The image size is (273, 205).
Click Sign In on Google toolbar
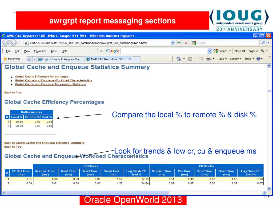tap(253, 51)
